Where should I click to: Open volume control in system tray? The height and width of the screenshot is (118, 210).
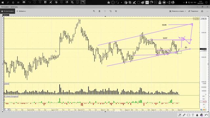coord(192,3)
